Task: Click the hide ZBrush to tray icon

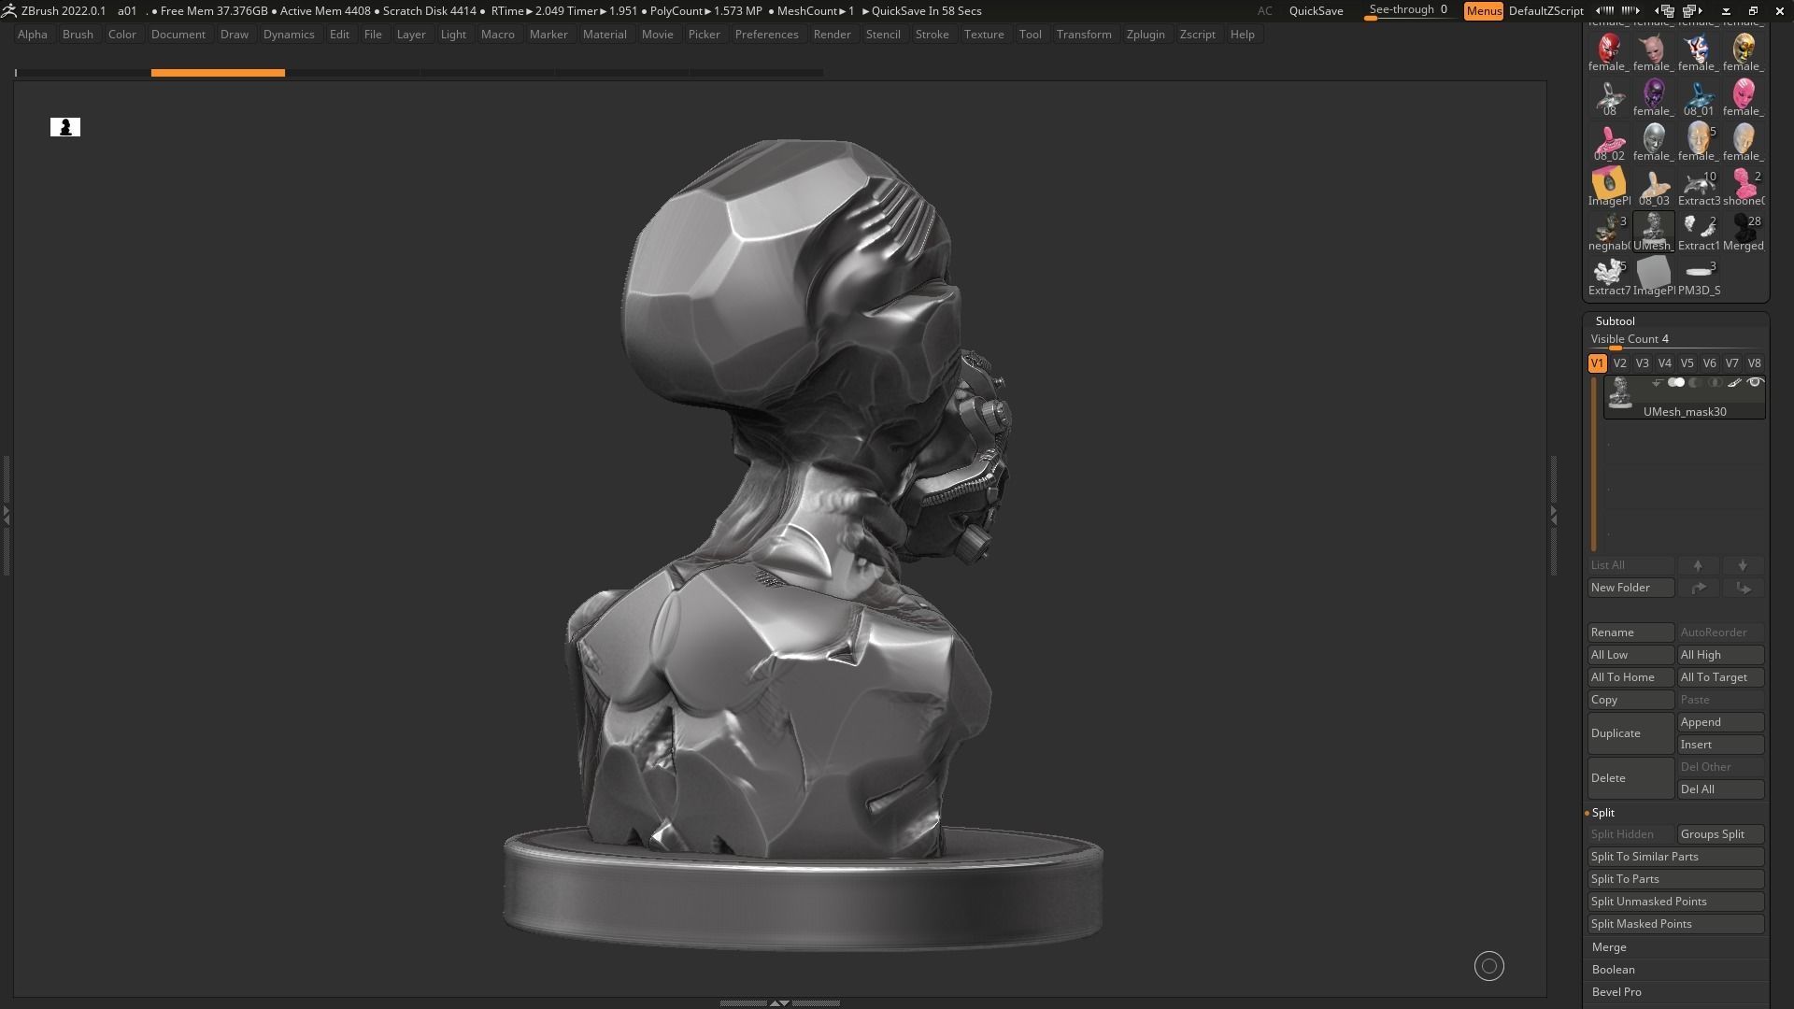Action: (1726, 11)
